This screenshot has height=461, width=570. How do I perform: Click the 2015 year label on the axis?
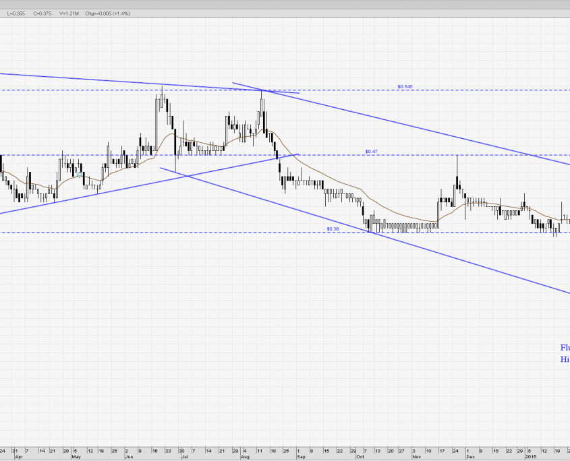point(532,455)
